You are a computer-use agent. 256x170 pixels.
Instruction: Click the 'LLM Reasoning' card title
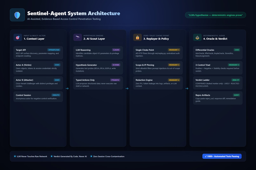point(83,50)
